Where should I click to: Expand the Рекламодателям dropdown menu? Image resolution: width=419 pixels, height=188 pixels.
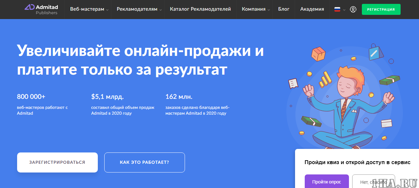(139, 9)
